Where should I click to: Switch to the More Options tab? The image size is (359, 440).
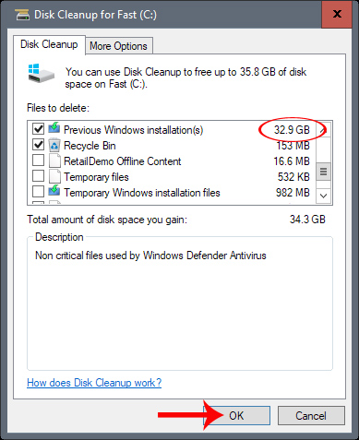(118, 46)
